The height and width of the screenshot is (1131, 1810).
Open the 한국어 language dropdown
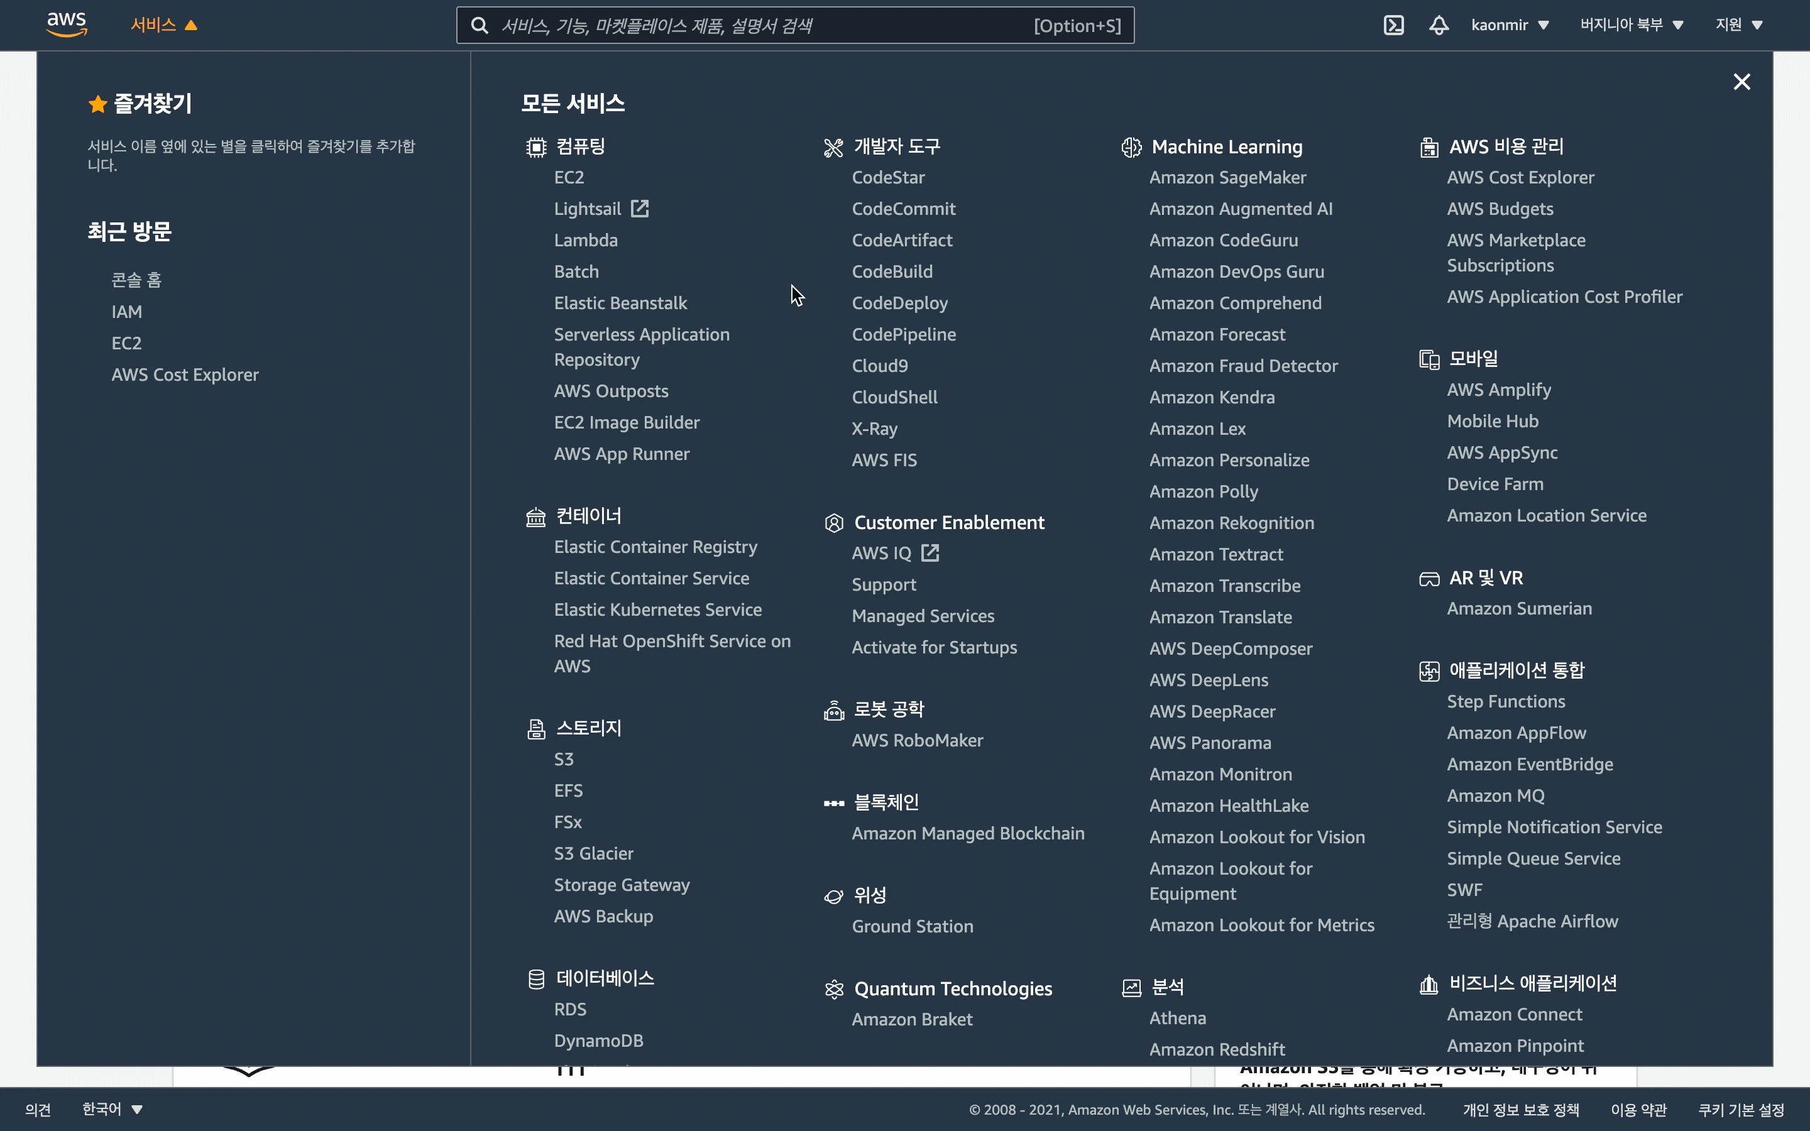[112, 1108]
